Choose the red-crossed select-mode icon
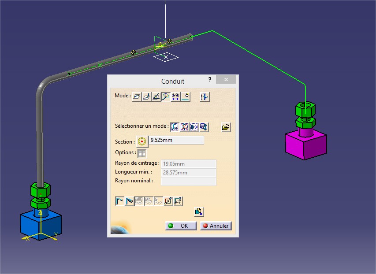 coord(184,127)
